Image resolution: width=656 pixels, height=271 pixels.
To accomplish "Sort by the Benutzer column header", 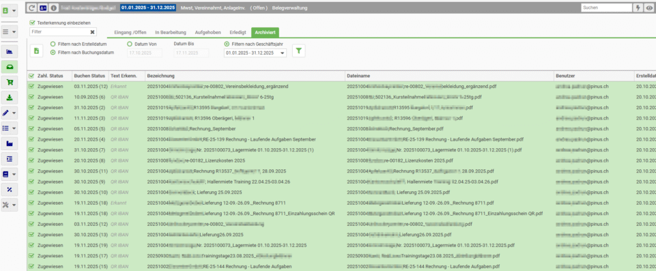I will tap(566, 76).
